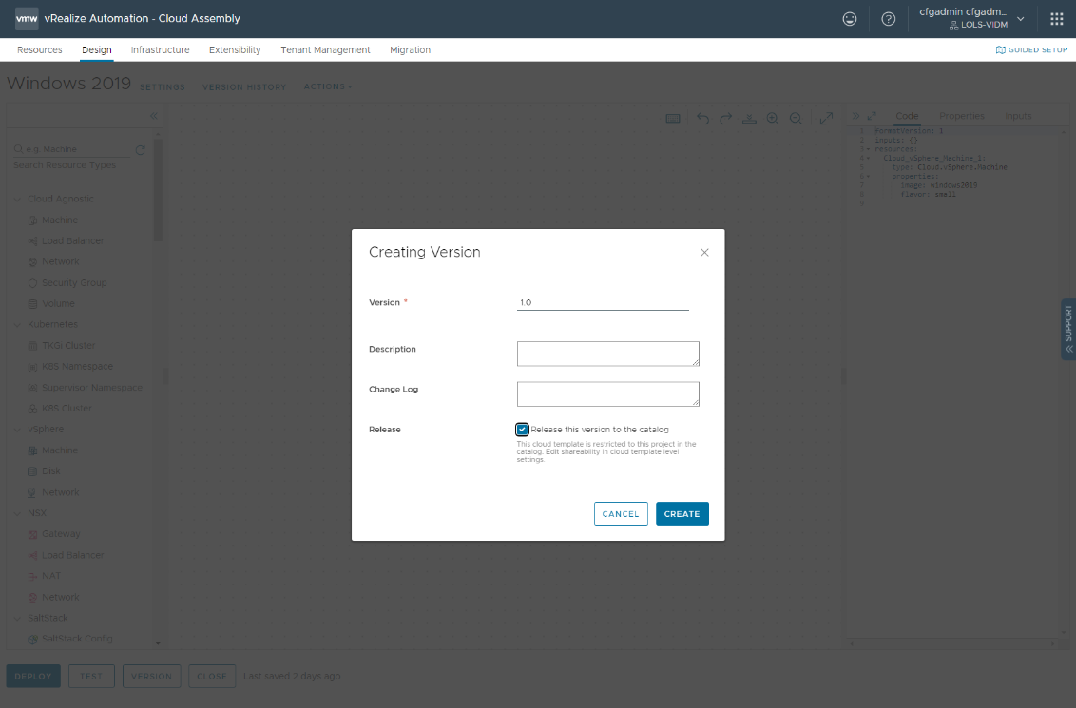Collapse the vSphere group
Viewport: 1076px width, 708px height.
(x=17, y=430)
